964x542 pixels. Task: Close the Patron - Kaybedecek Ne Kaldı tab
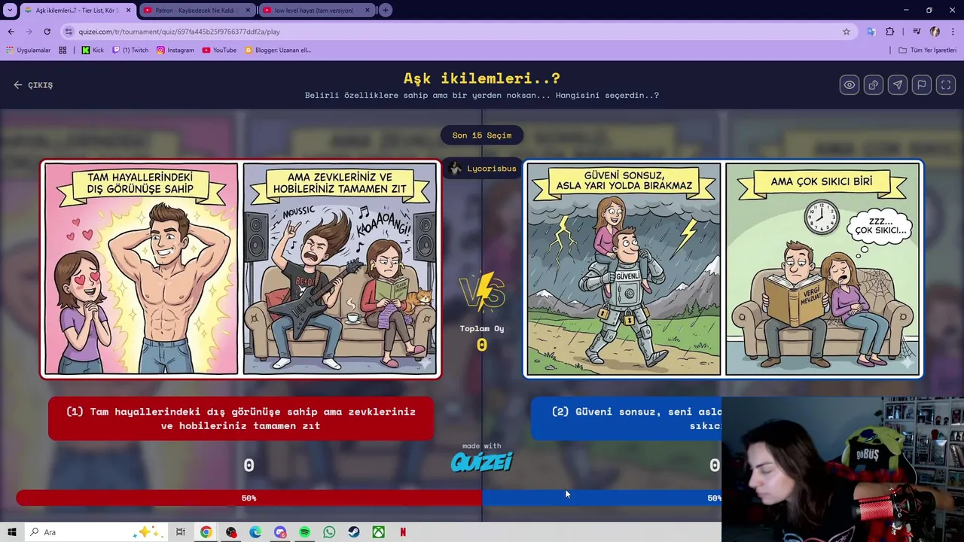[248, 11]
